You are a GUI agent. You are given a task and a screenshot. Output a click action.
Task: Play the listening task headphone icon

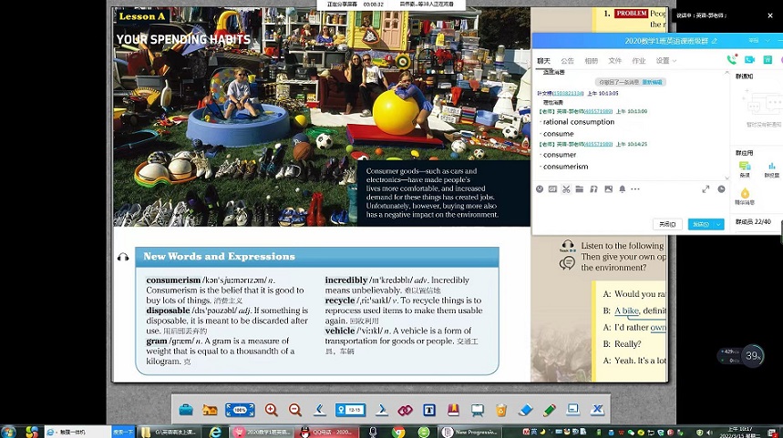point(567,245)
